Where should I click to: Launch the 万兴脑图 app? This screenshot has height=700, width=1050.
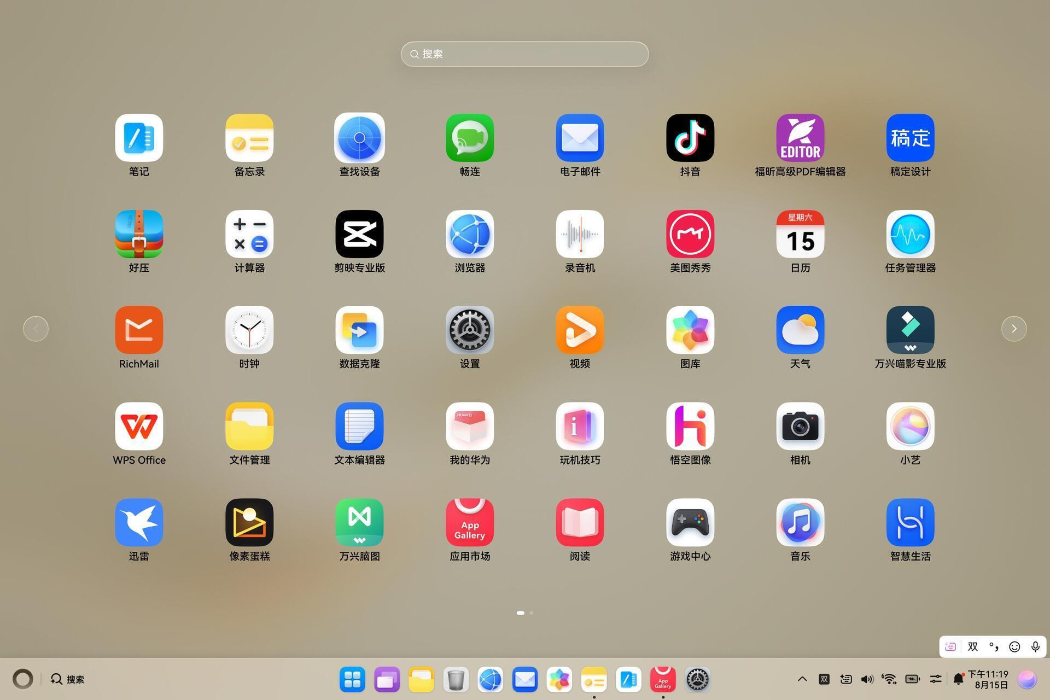pos(359,522)
